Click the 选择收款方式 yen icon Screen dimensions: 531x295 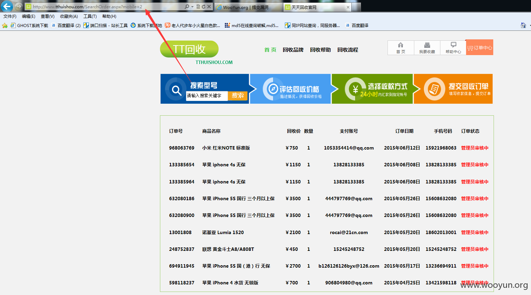(355, 89)
